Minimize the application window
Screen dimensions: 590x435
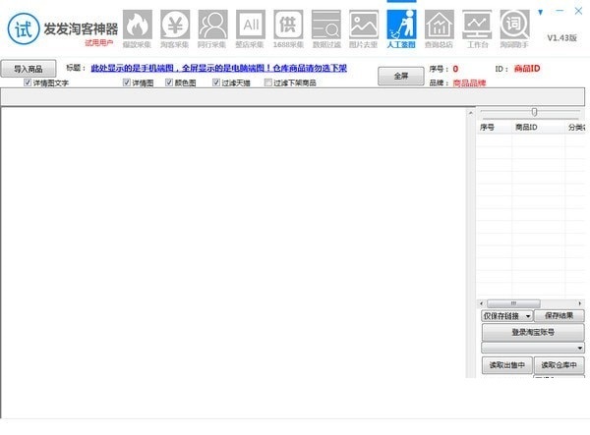coord(560,11)
